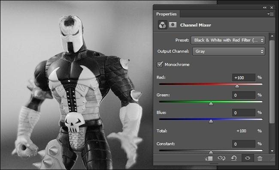279x170 pixels.
Task: Click the Blue: label
Action: pos(161,113)
